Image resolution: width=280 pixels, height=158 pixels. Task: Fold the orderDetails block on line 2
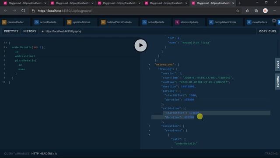click(7, 47)
